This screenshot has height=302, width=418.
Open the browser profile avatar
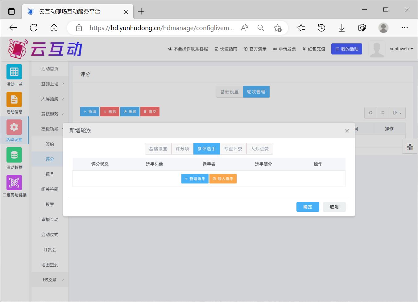pos(383,28)
